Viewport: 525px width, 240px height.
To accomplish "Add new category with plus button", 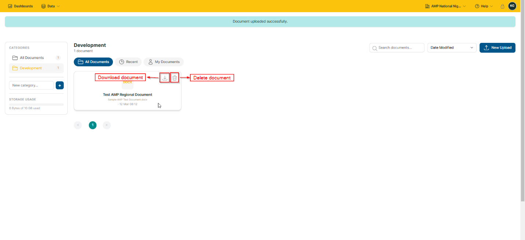I will point(60,85).
